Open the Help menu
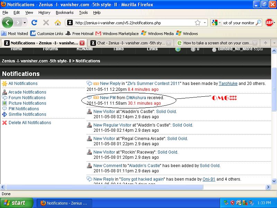277x208 pixels. pyautogui.click(x=97, y=12)
